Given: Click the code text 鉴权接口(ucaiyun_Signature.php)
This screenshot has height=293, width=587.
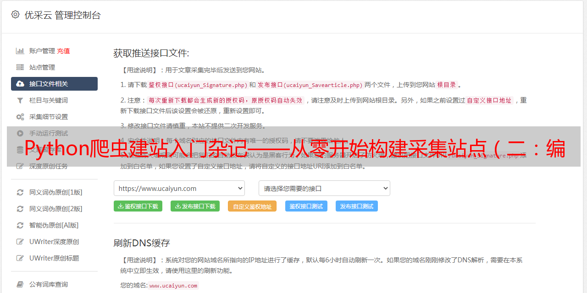Looking at the screenshot, I should (198, 85).
